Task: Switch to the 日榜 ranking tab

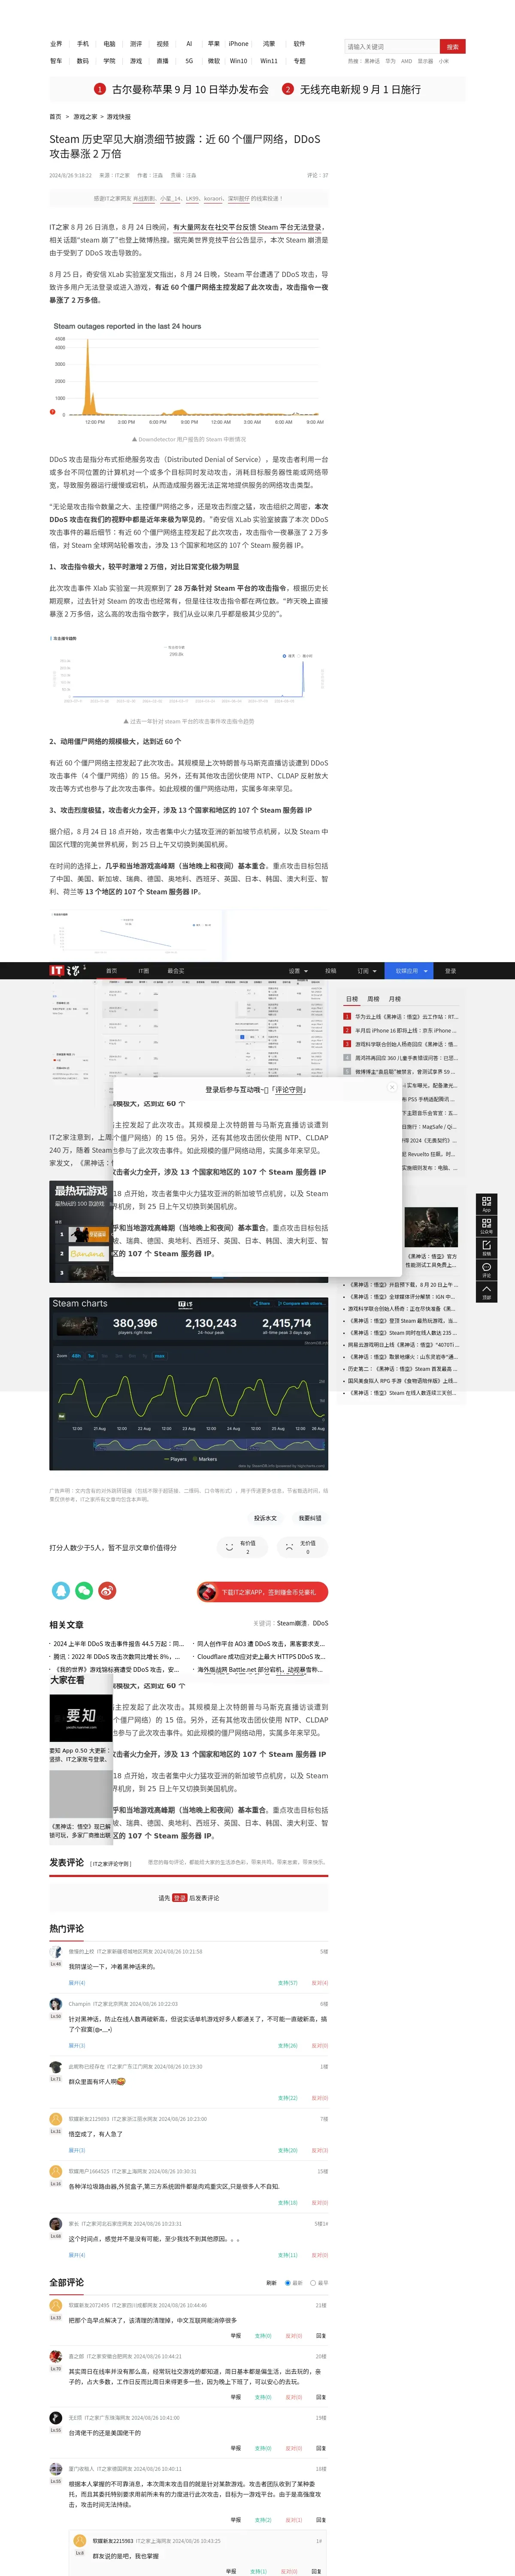Action: [352, 999]
